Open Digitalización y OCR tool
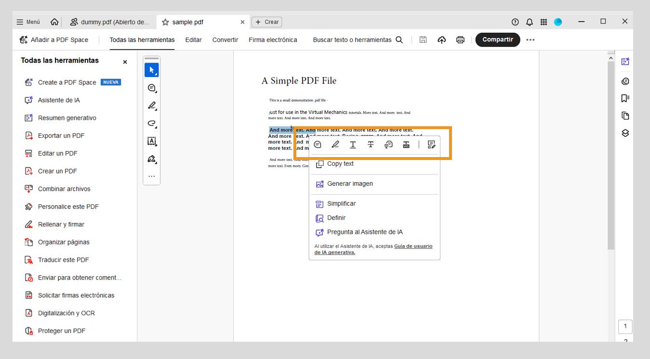650x359 pixels. 60,313
